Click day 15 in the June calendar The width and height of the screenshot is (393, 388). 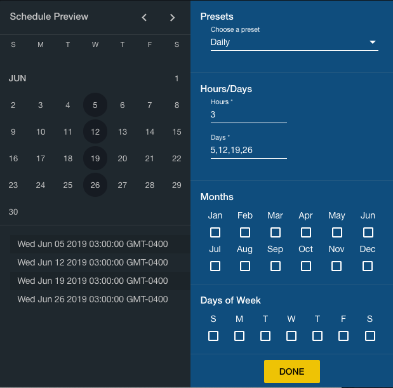coord(177,132)
